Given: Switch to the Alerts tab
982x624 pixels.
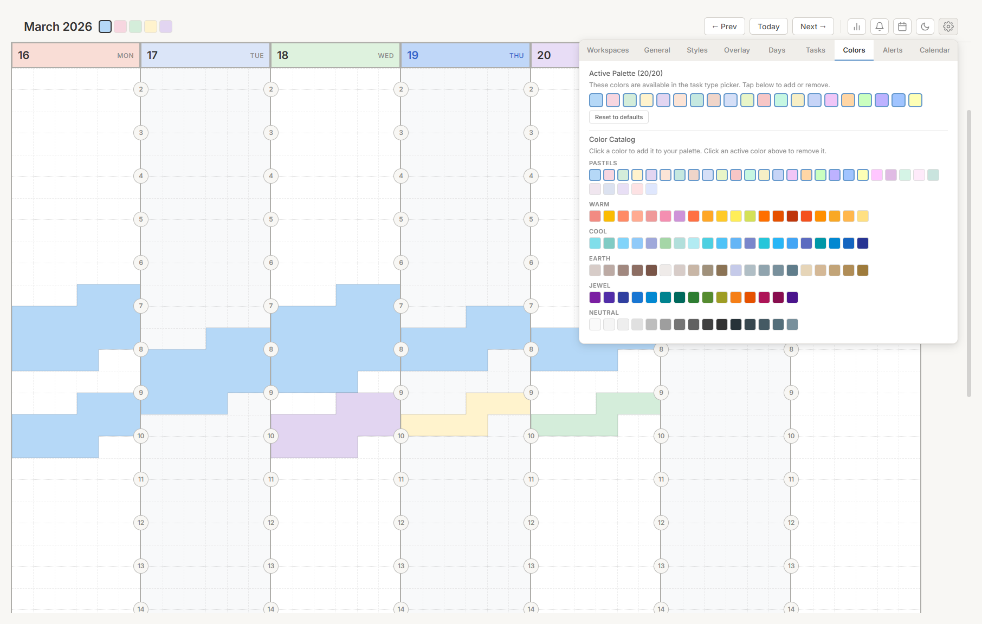Looking at the screenshot, I should click(892, 50).
